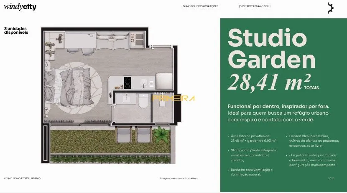The width and height of the screenshot is (347, 193).
Task: Click the 'Studio Garden' title
Action: tap(271, 48)
